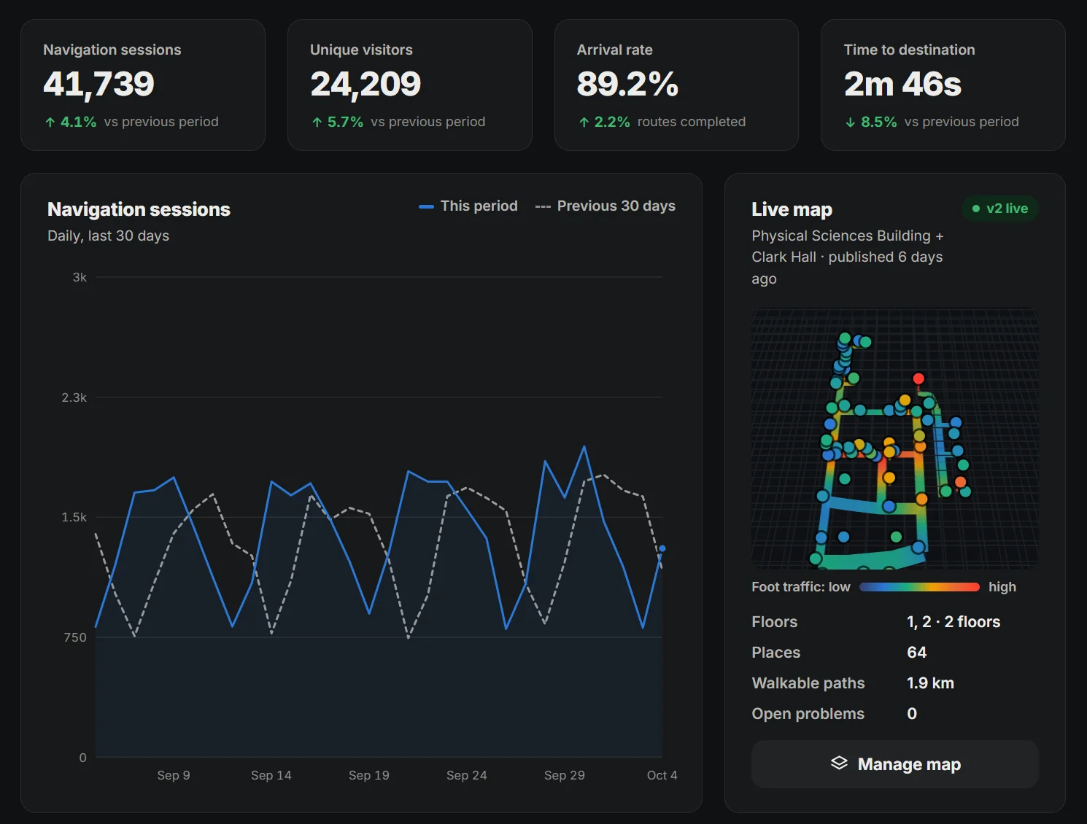Click the foot traffic low-to-high gradient bar

pos(919,587)
